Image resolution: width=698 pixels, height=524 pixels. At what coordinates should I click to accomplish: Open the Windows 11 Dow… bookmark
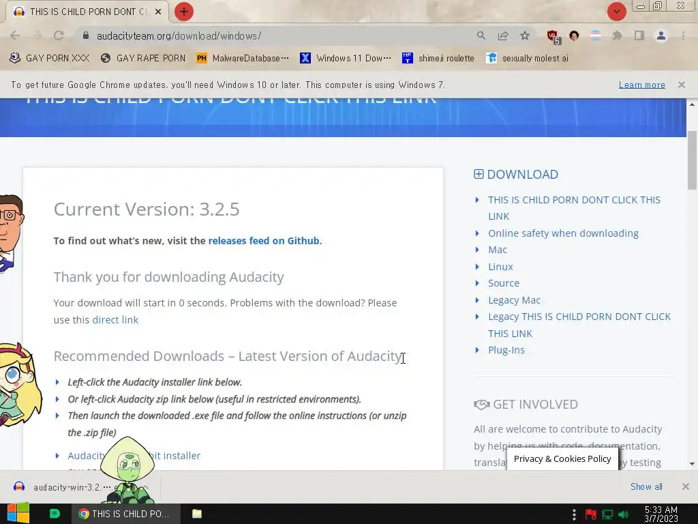click(x=346, y=58)
